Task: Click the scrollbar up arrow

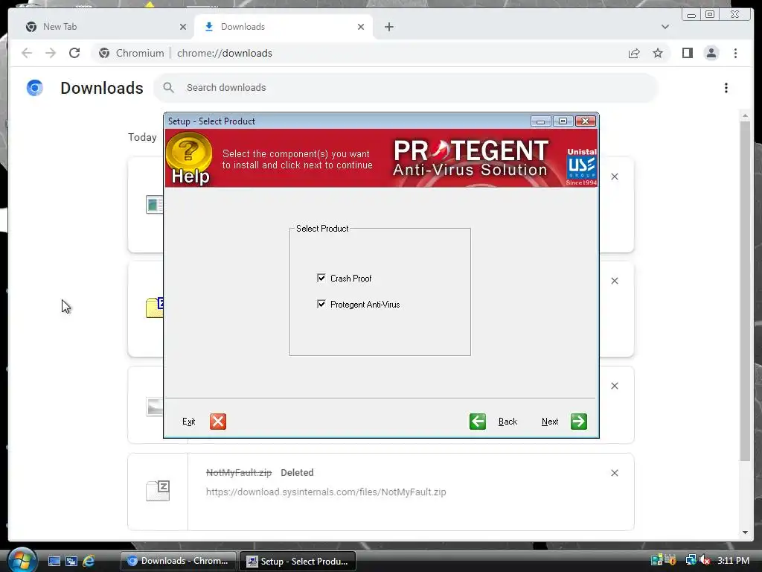Action: pyautogui.click(x=745, y=115)
